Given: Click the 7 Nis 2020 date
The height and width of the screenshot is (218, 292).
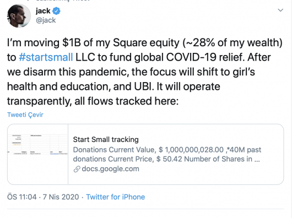Looking at the screenshot, I should pos(61,197).
